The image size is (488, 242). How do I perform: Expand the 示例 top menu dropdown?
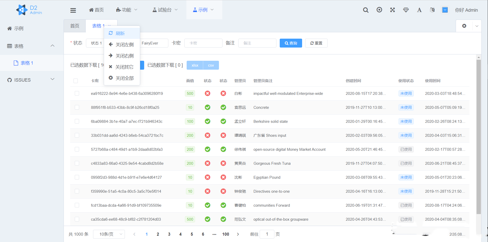(204, 10)
